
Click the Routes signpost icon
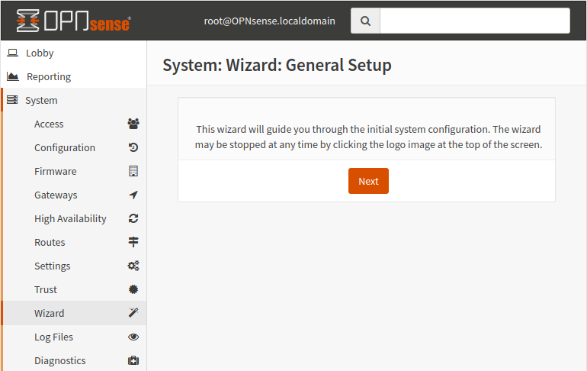point(133,242)
